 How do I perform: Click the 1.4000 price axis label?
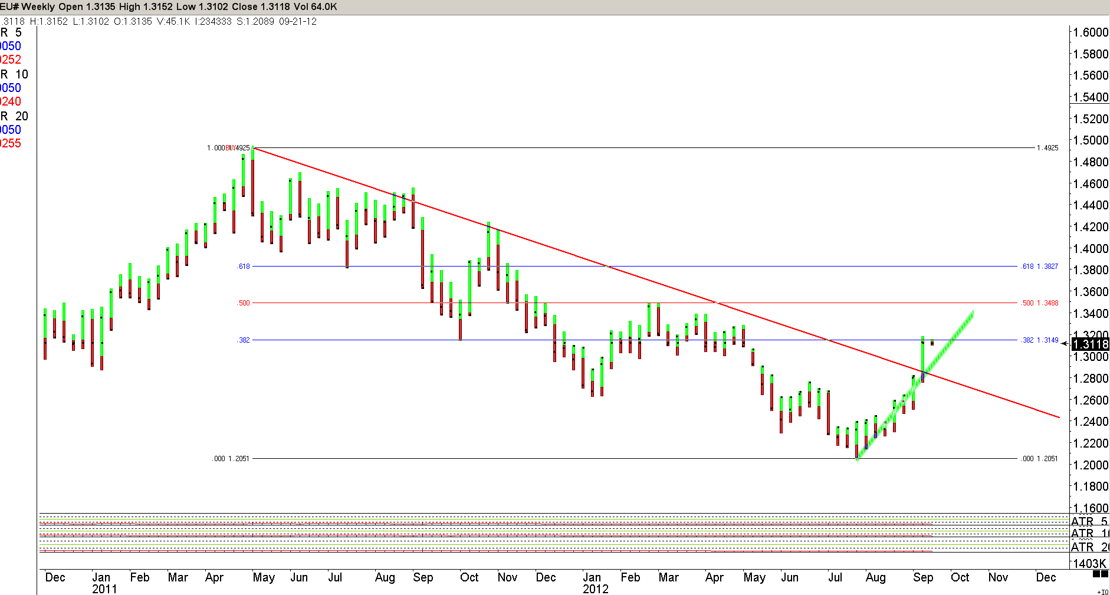pyautogui.click(x=1091, y=249)
